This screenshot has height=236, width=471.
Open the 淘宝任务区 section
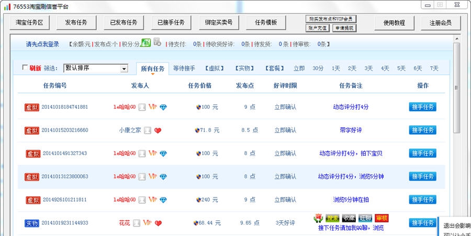29,22
